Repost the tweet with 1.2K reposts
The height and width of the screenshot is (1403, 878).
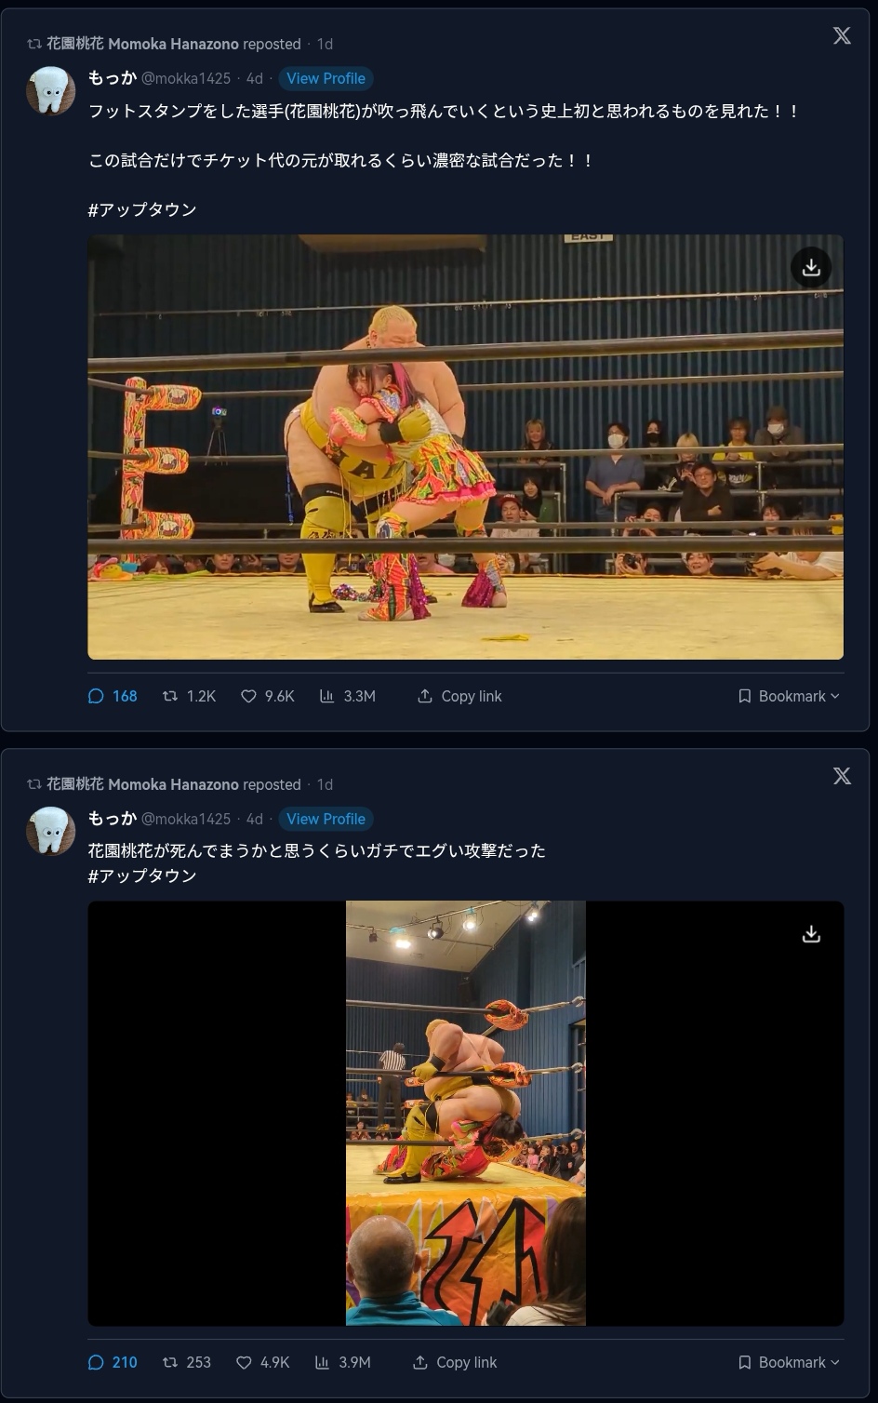(189, 696)
